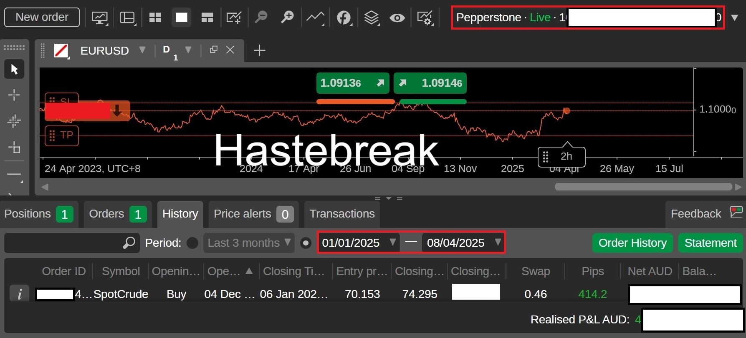
Task: Expand the EURUSD symbol dropdown
Action: (x=142, y=50)
